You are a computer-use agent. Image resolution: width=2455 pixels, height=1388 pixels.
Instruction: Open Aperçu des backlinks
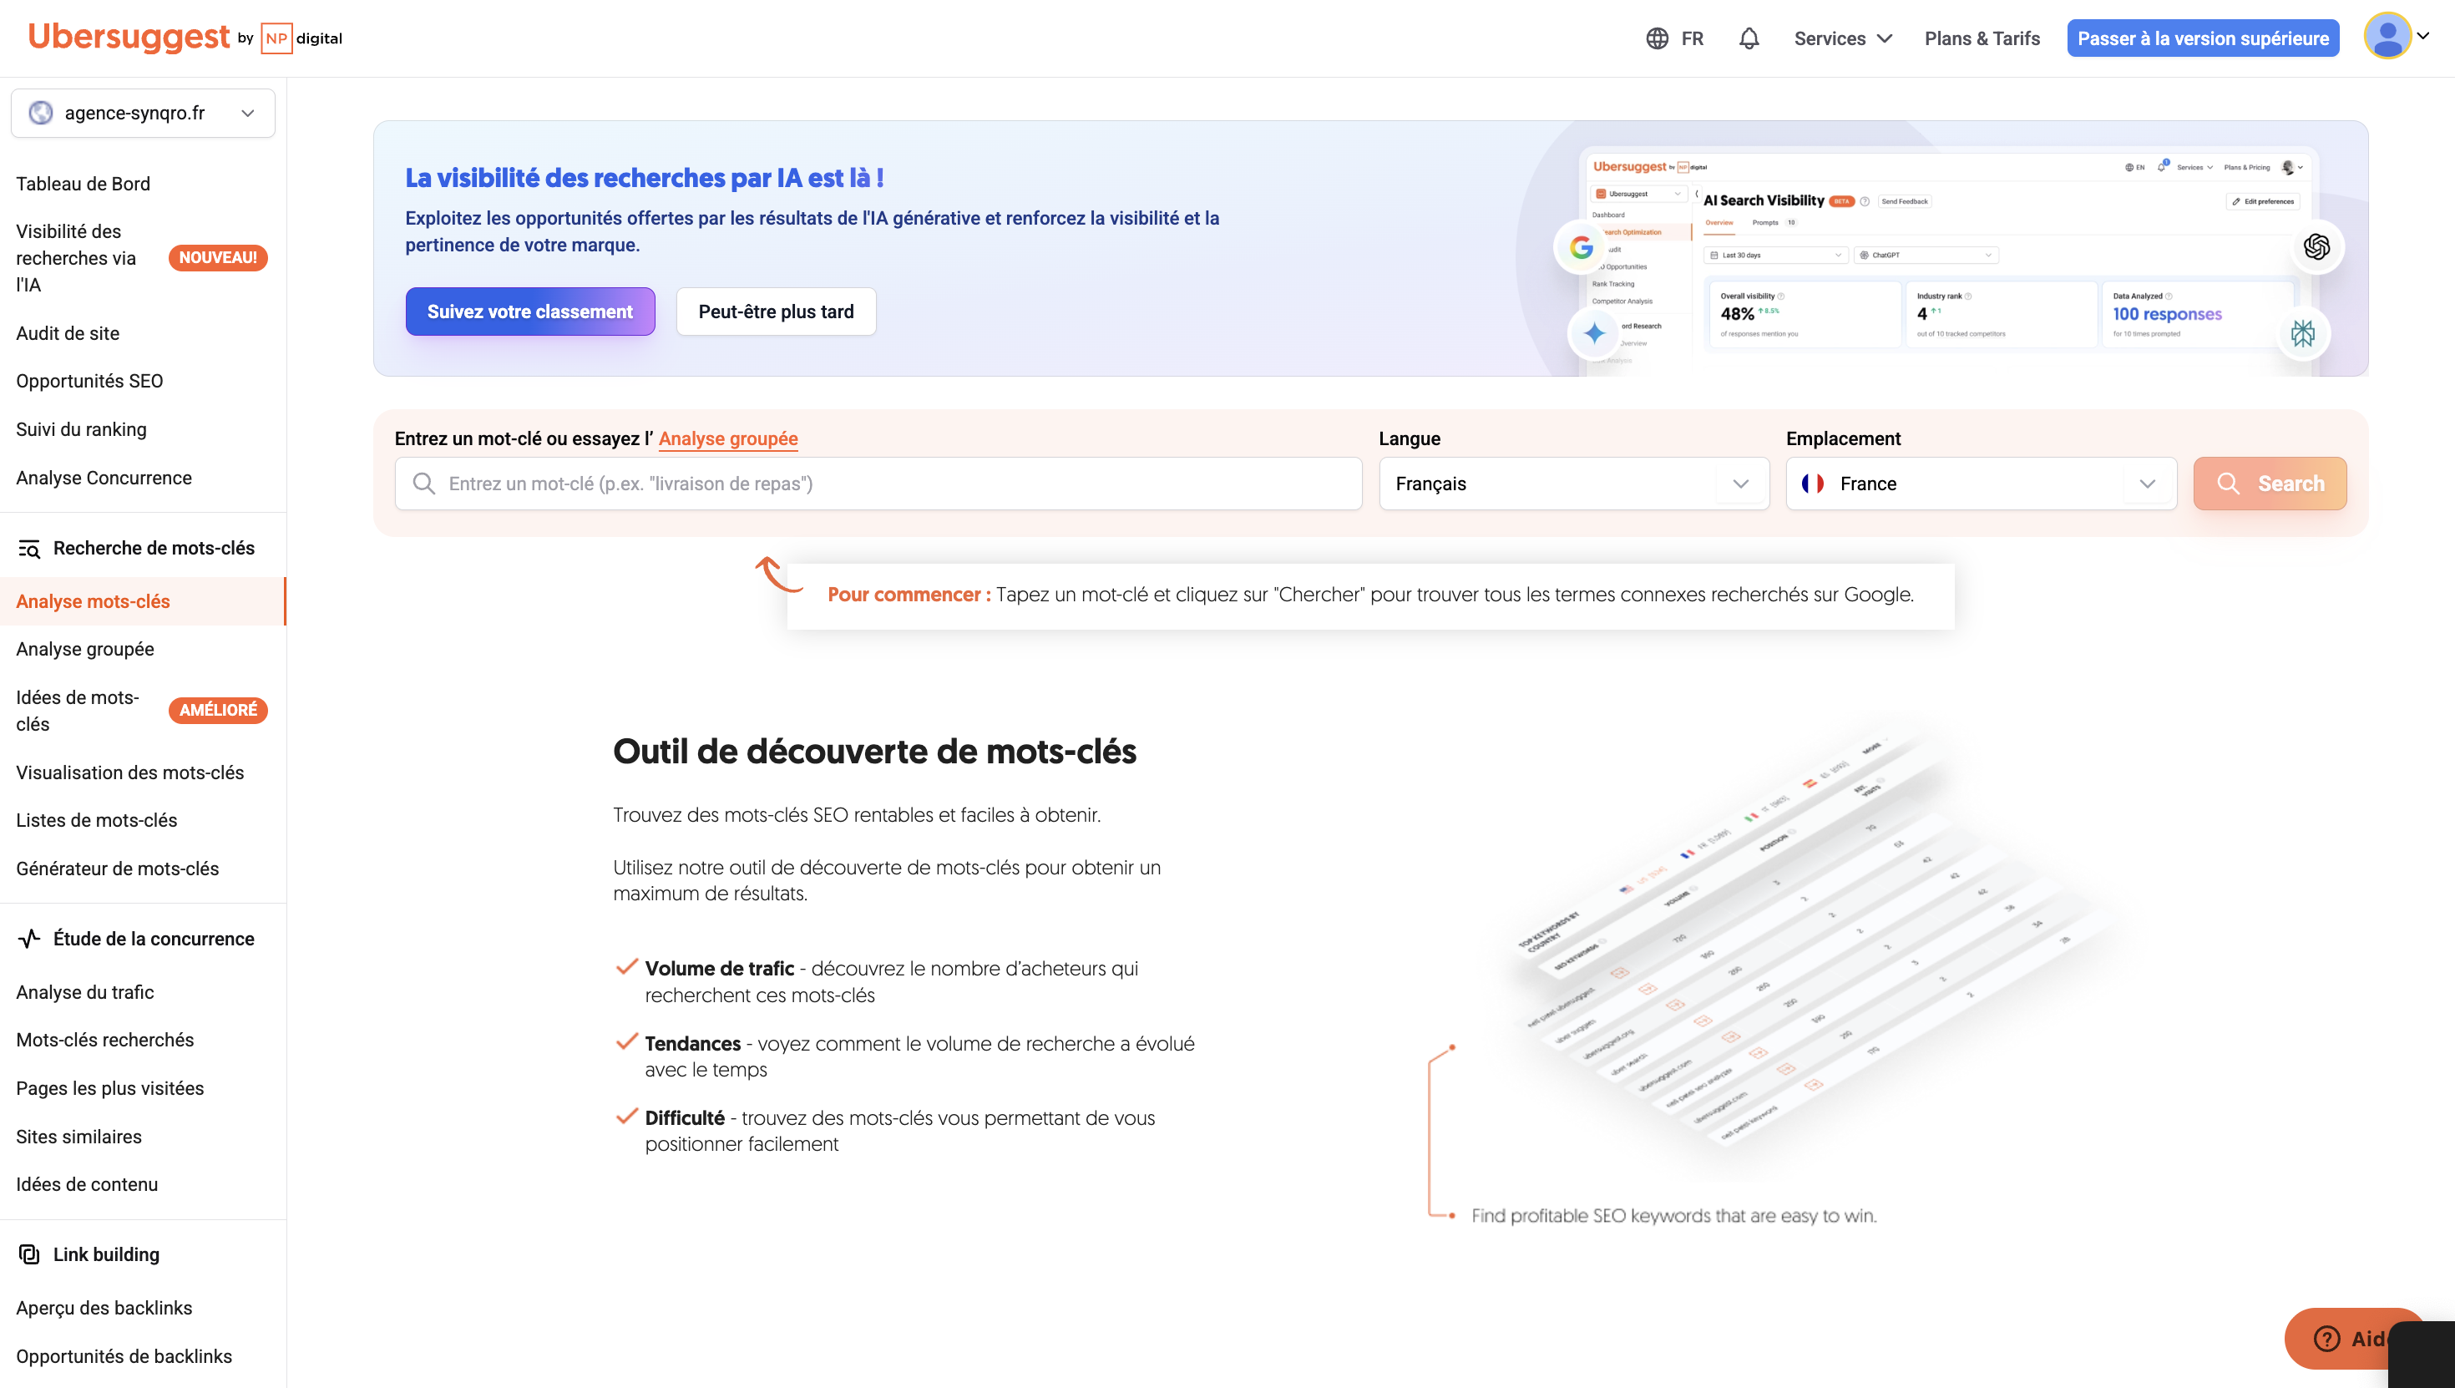[x=104, y=1308]
